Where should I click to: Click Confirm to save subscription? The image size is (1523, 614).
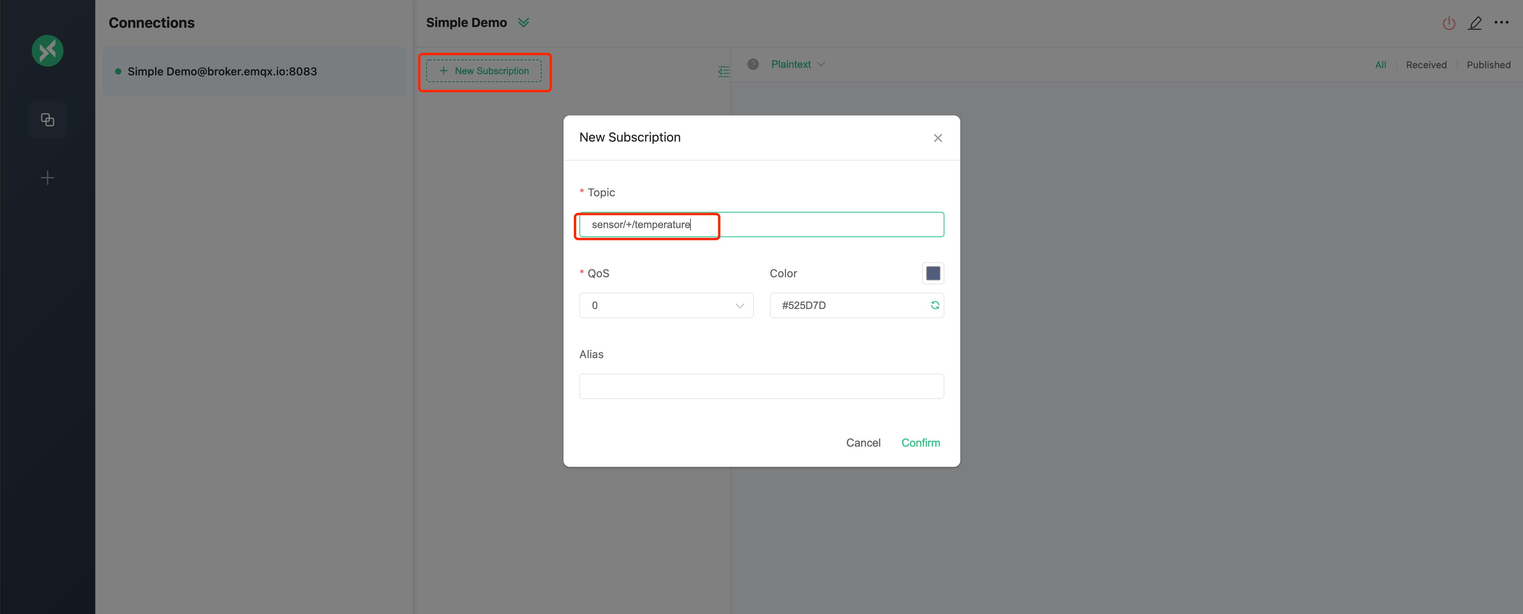click(x=921, y=442)
